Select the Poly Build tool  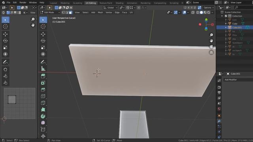(43, 110)
